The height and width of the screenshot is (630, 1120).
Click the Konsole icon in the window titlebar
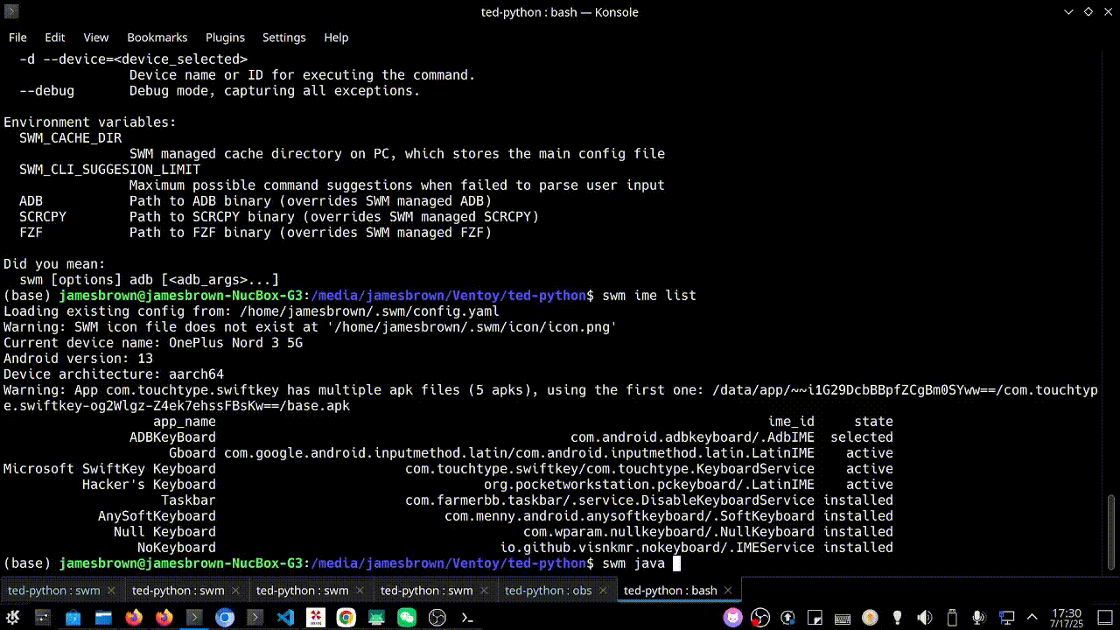10,12
